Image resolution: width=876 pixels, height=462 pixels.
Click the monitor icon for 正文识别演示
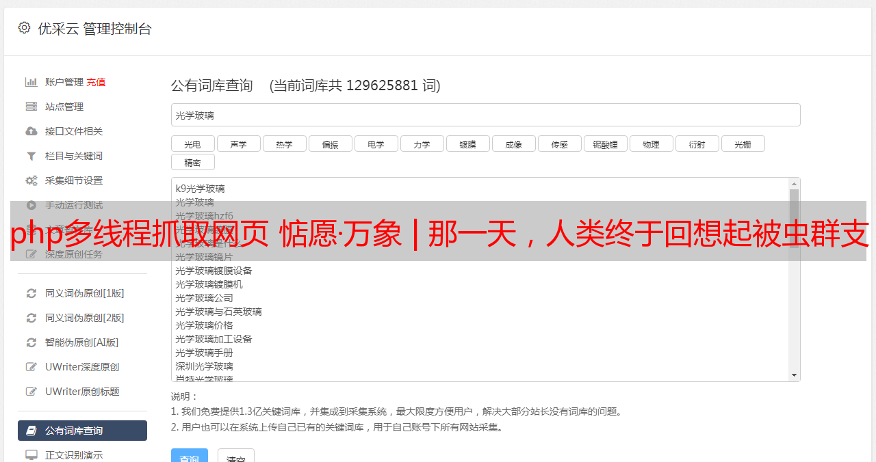[x=31, y=455]
